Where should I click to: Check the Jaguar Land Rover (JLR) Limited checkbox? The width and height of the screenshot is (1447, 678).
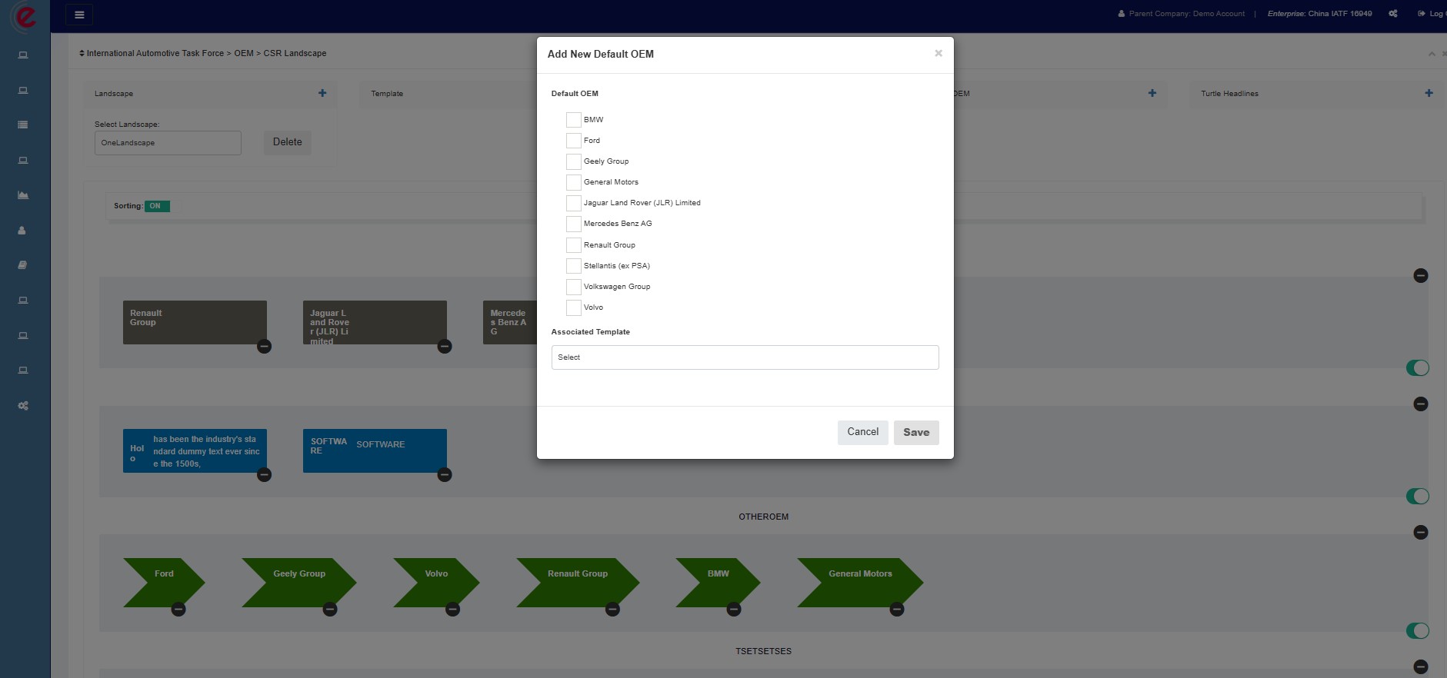coord(573,203)
